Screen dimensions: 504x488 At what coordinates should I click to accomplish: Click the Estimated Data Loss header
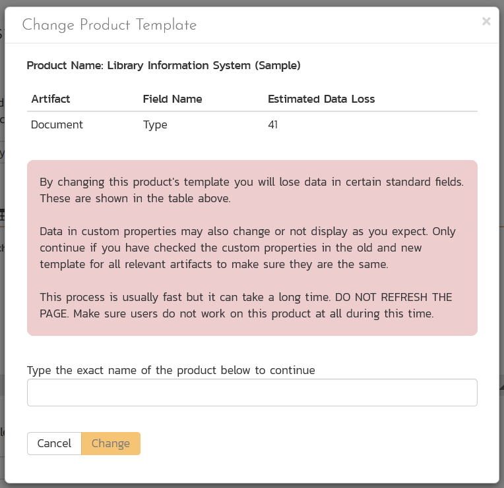pos(321,99)
